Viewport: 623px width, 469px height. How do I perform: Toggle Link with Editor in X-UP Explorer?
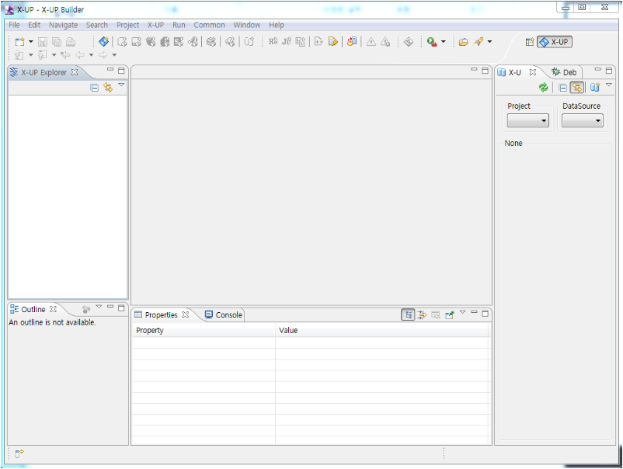click(108, 88)
